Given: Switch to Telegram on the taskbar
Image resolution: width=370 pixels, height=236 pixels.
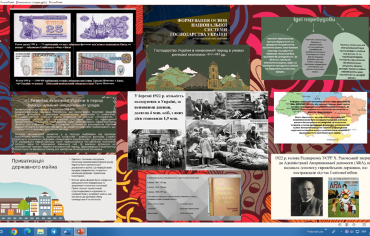Looking at the screenshot, I should tap(54, 231).
